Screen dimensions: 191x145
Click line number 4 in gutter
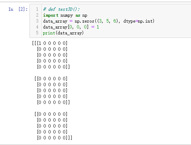[x=37, y=27]
